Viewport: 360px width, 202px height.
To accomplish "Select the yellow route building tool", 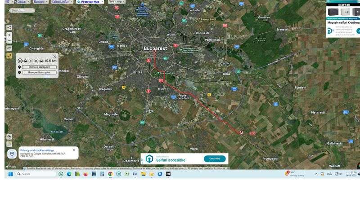I will 9,56.
